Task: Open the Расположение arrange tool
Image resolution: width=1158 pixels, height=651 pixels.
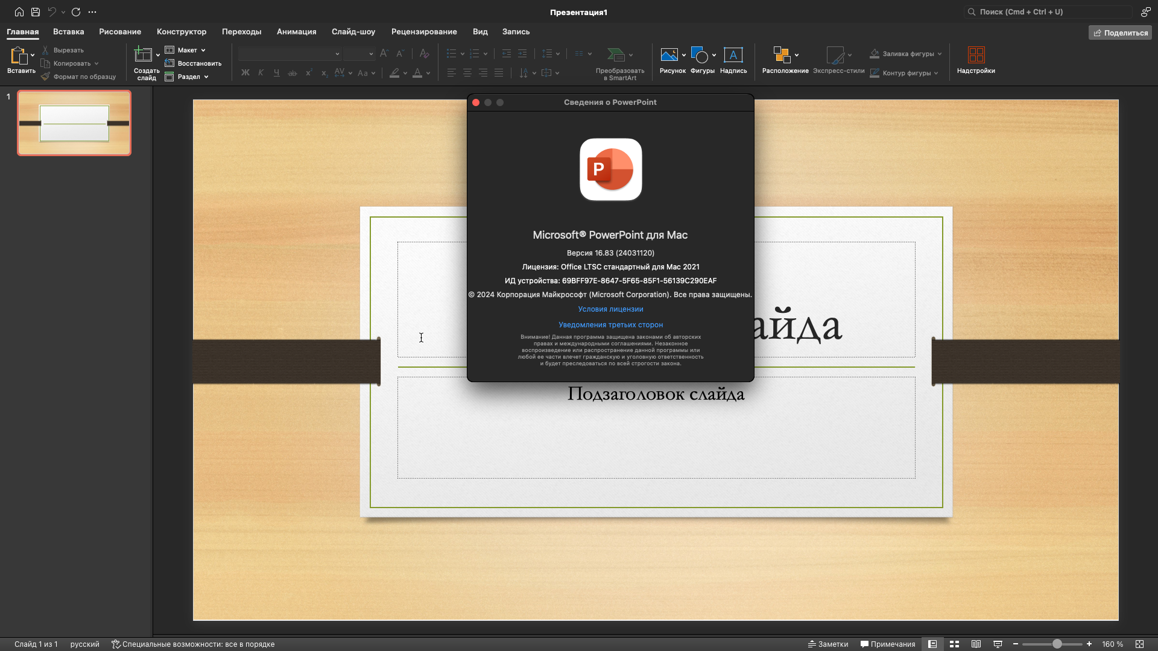Action: click(784, 60)
